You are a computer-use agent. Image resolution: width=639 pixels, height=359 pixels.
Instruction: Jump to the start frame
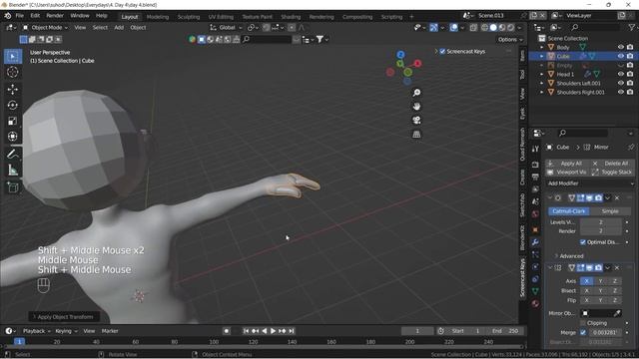click(x=246, y=331)
